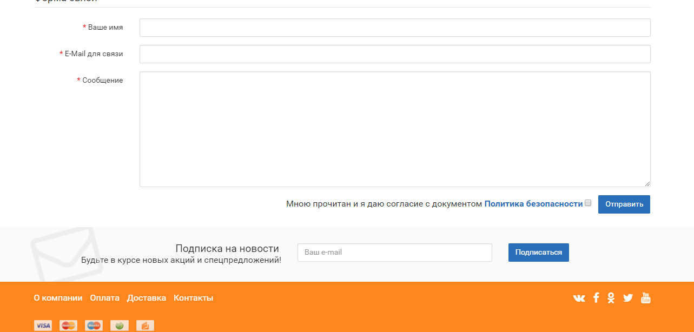Viewport: 694px width, 332px height.
Task: Click the Отправить button
Action: [624, 204]
